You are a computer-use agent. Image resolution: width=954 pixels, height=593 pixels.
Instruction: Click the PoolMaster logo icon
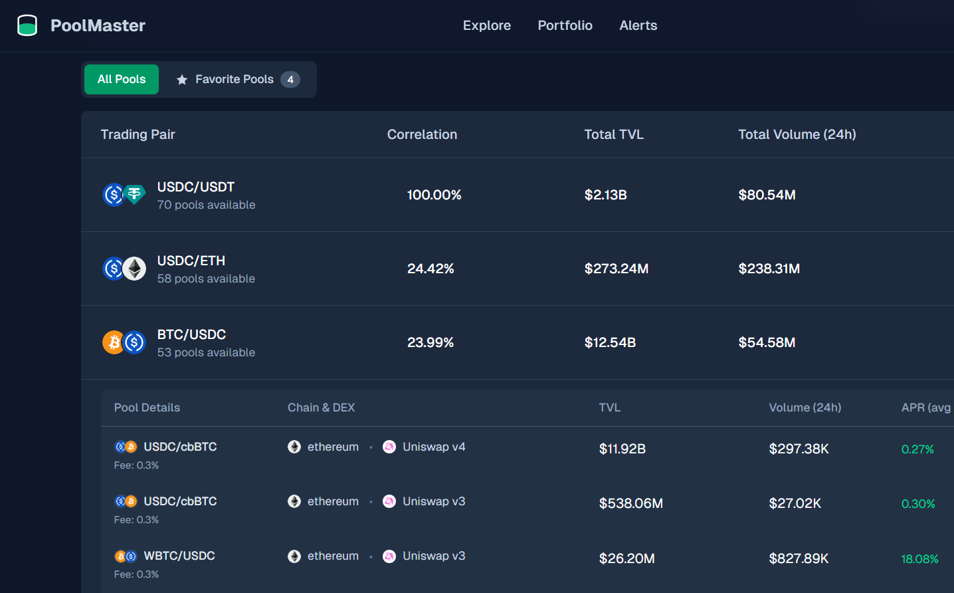coord(27,25)
